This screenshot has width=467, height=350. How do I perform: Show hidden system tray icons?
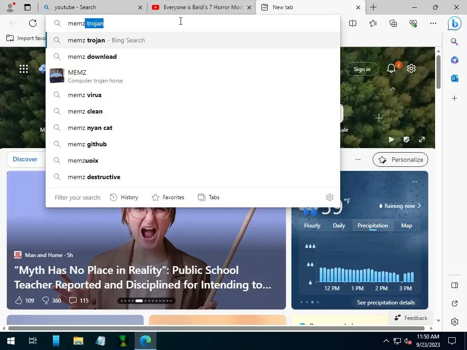tap(386, 341)
